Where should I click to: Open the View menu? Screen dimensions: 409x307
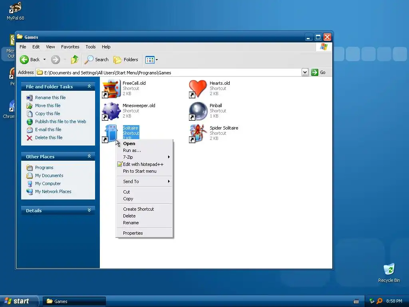click(x=50, y=47)
